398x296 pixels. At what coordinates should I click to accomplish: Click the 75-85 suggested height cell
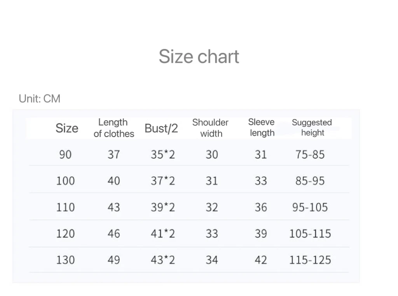click(310, 154)
